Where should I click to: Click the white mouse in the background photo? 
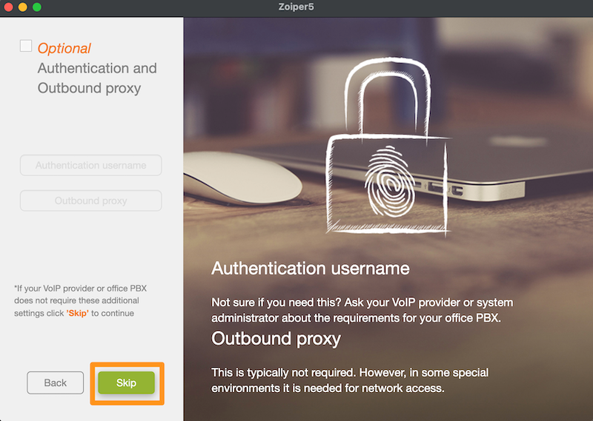click(x=242, y=178)
